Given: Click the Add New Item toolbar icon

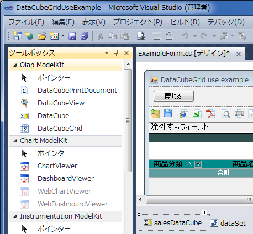Looking at the screenshot, I should tap(54, 36).
